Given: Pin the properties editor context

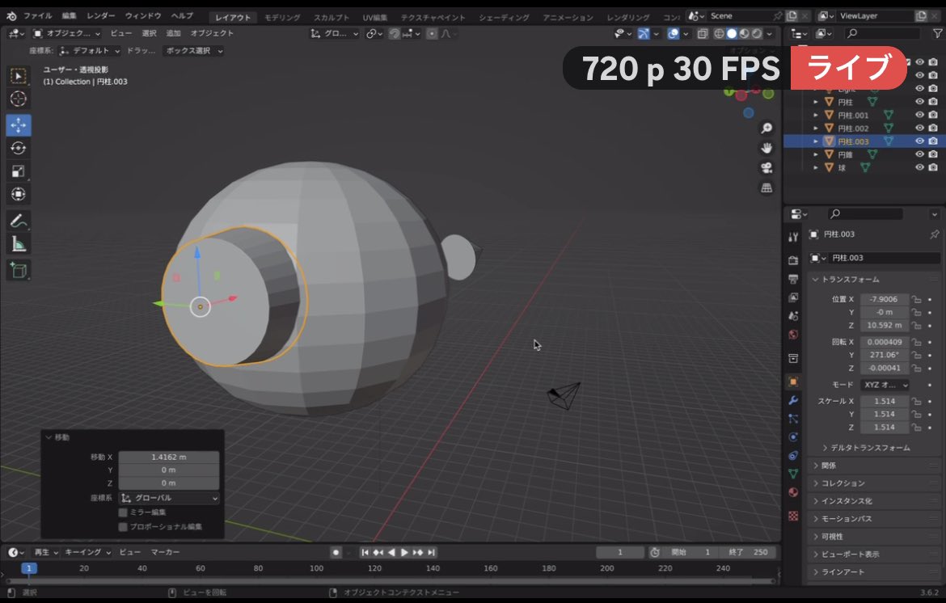Looking at the screenshot, I should tap(934, 234).
